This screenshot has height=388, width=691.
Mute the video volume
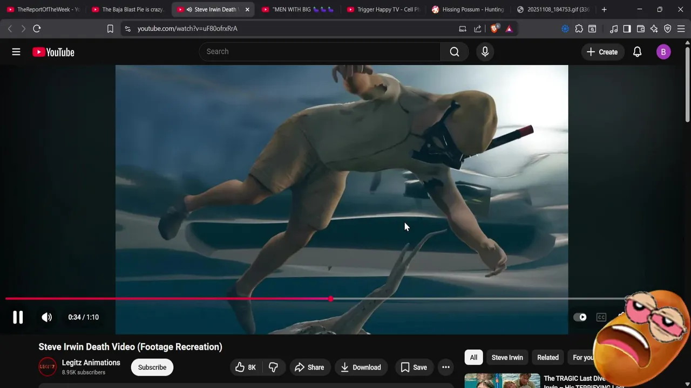coord(47,317)
